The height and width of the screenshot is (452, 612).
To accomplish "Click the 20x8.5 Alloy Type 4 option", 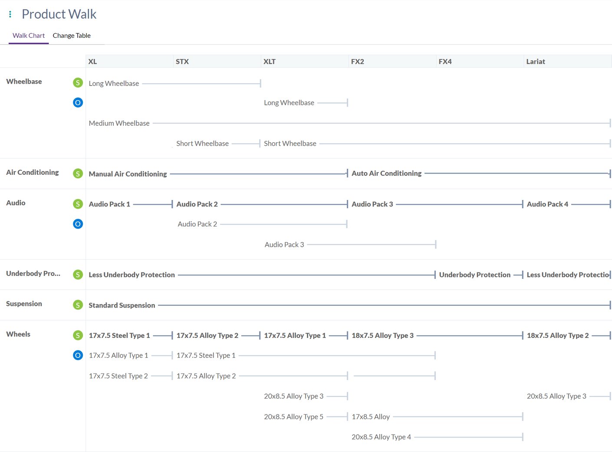I will click(381, 437).
